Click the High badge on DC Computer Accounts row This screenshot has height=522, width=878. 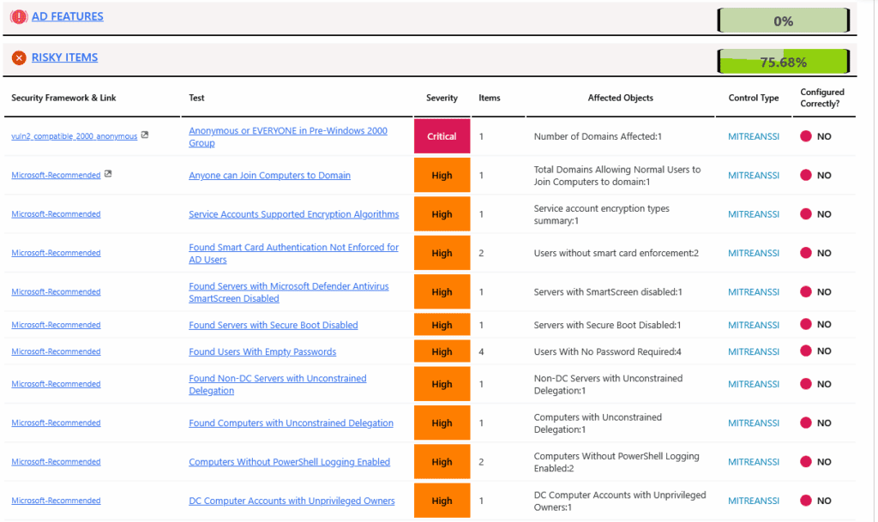click(x=442, y=501)
